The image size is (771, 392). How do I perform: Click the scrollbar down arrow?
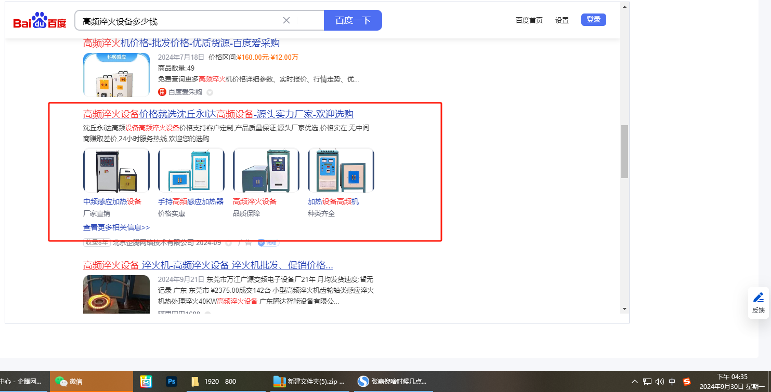[x=624, y=308]
